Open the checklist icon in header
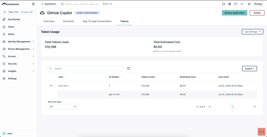 click(x=242, y=4)
